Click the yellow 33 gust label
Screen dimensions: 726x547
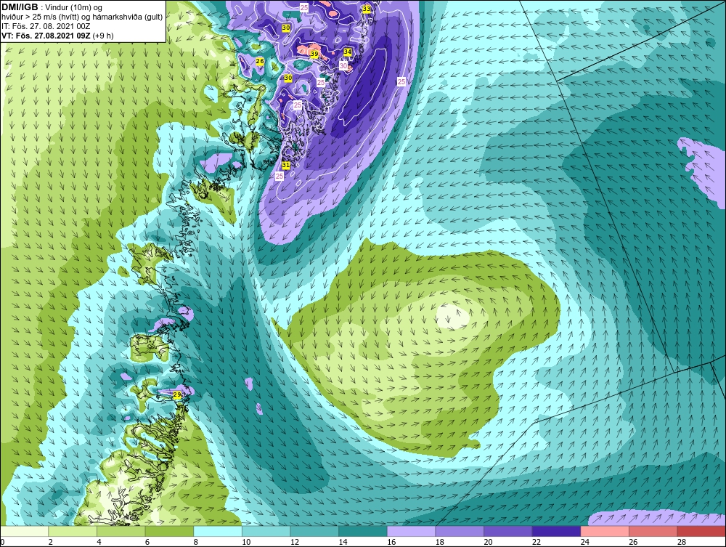pyautogui.click(x=366, y=8)
